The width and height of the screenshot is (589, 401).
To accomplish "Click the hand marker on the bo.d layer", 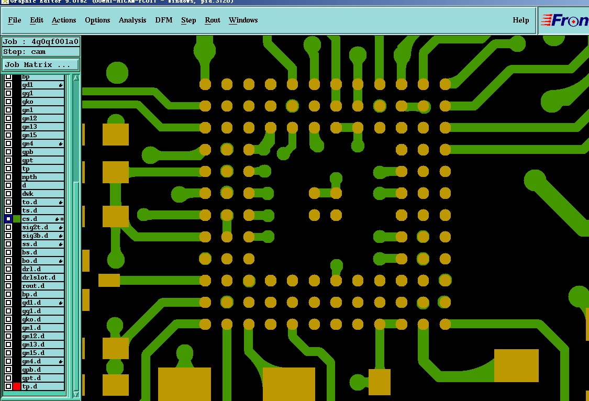I will (61, 261).
